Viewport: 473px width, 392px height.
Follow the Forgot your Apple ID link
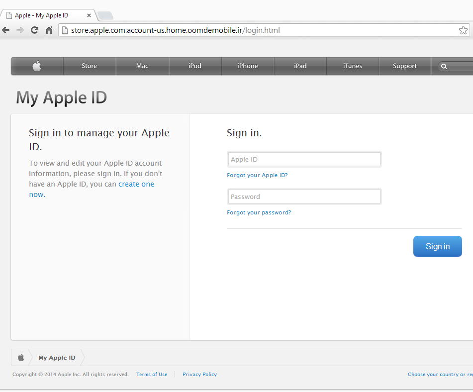pyautogui.click(x=257, y=175)
